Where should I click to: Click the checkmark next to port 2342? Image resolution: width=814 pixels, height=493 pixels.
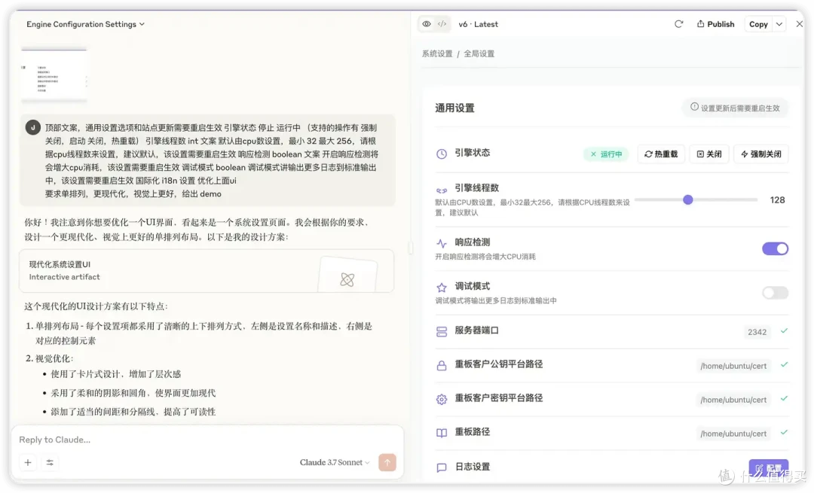point(784,330)
